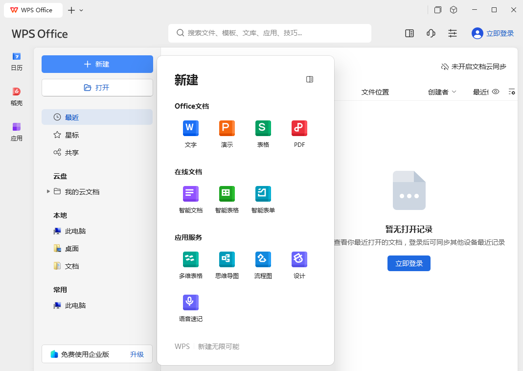Create a new 表格 spreadsheet
Screen dimensions: 523x371
(263, 129)
